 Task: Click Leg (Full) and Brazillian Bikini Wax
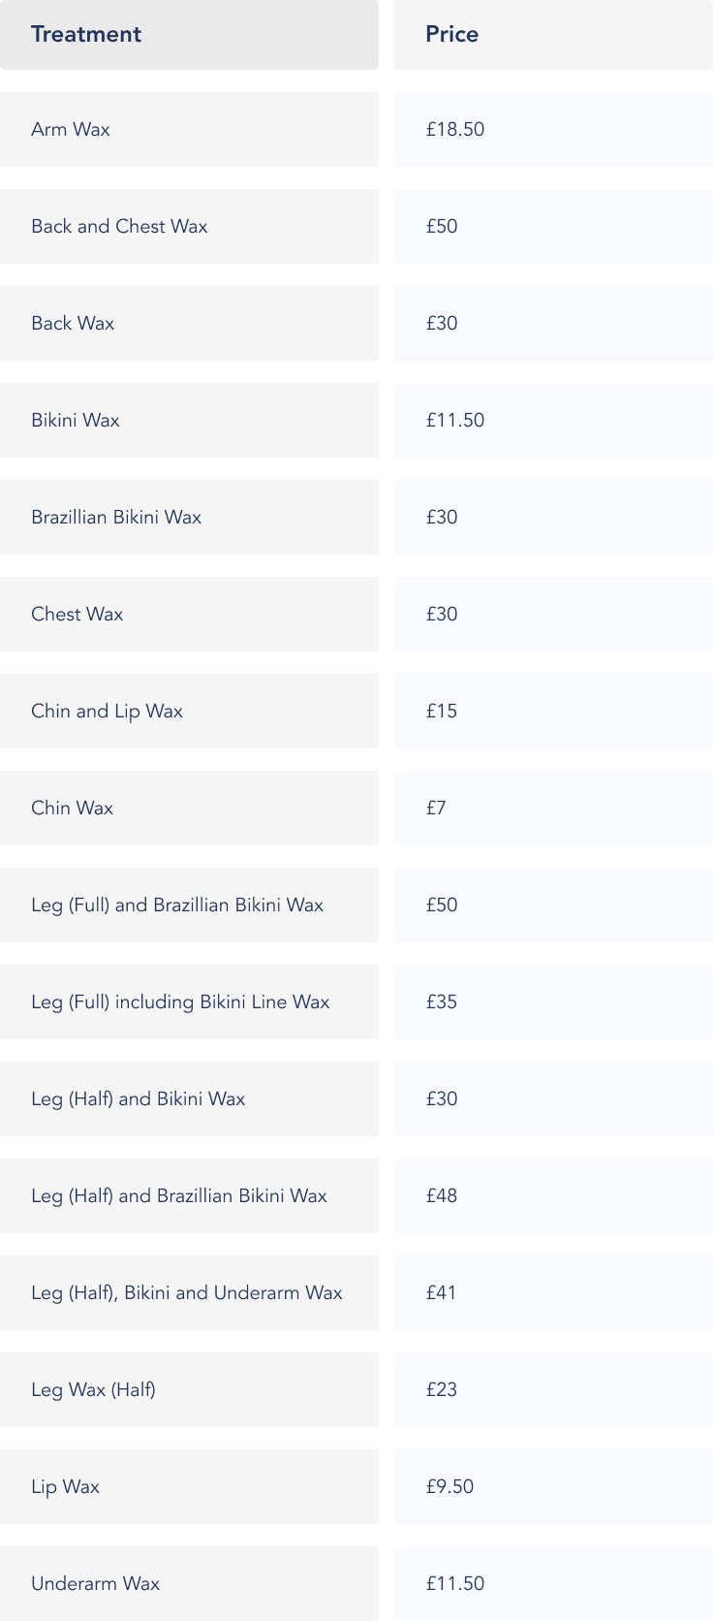click(x=177, y=905)
